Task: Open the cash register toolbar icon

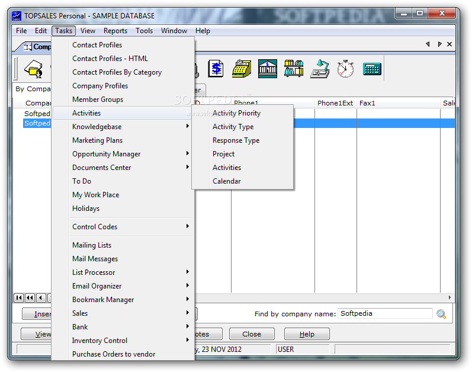Action: pos(242,69)
